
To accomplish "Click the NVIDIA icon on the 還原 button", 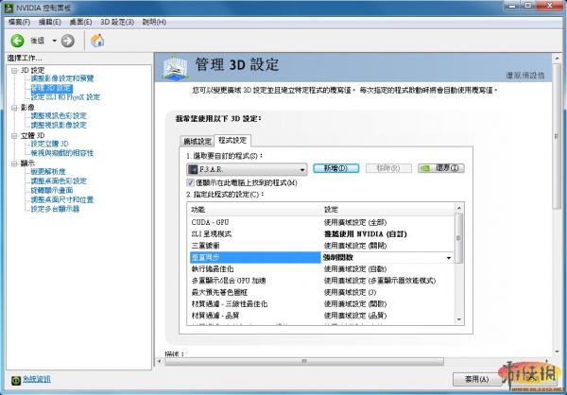I will click(x=426, y=168).
